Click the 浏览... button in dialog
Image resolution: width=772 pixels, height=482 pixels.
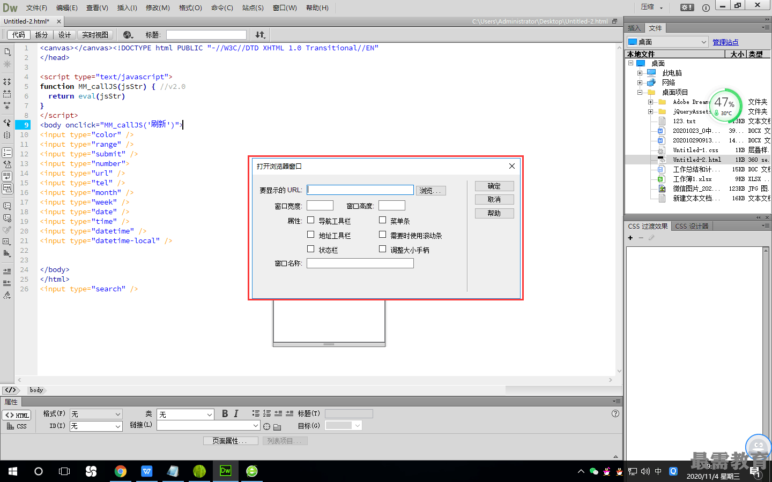(x=431, y=191)
